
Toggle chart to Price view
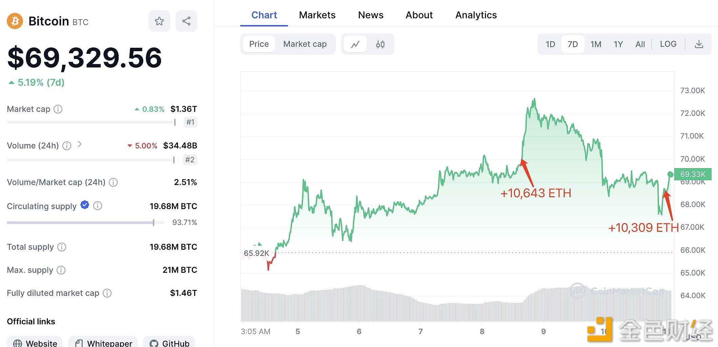(259, 44)
